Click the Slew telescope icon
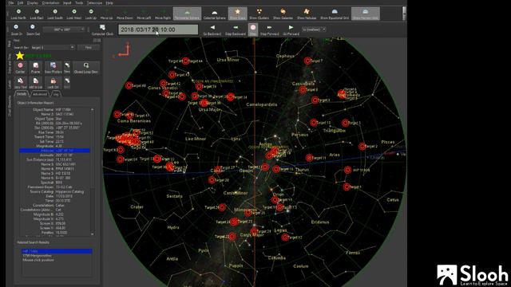The width and height of the screenshot is (511, 287). tap(67, 68)
